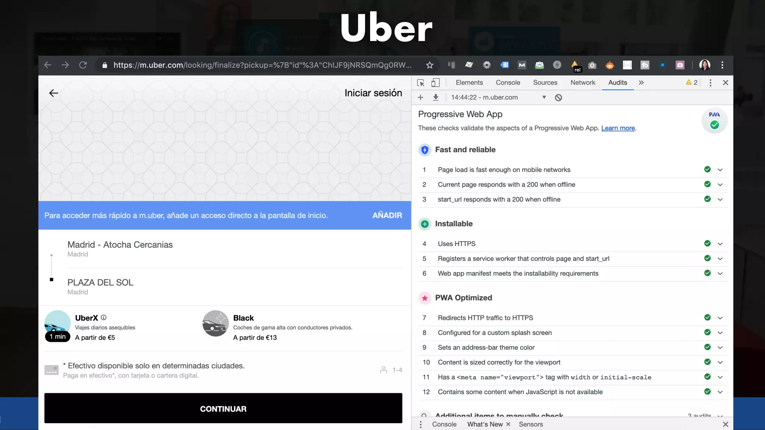This screenshot has height=430, width=765.
Task: Click the add new audit plus icon
Action: coord(420,97)
